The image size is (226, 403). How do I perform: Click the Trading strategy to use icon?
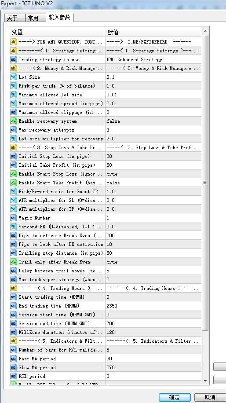(x=13, y=59)
